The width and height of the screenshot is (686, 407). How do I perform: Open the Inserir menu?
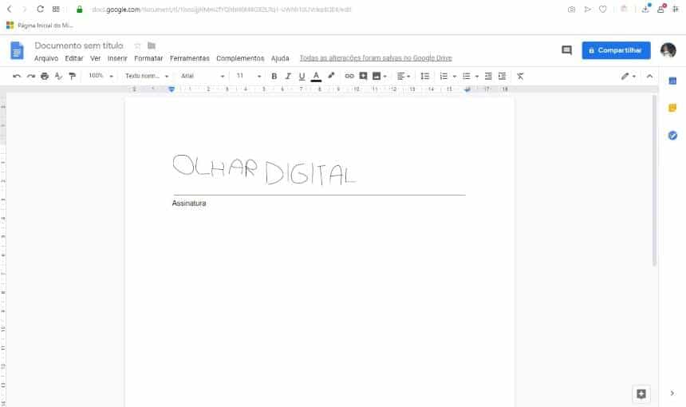click(x=117, y=58)
